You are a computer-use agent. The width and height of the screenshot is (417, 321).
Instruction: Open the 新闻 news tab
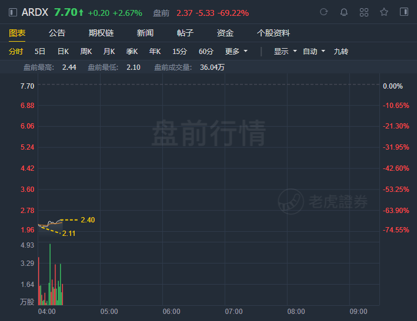pyautogui.click(x=145, y=33)
